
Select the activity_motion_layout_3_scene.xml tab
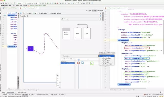point(116,8)
